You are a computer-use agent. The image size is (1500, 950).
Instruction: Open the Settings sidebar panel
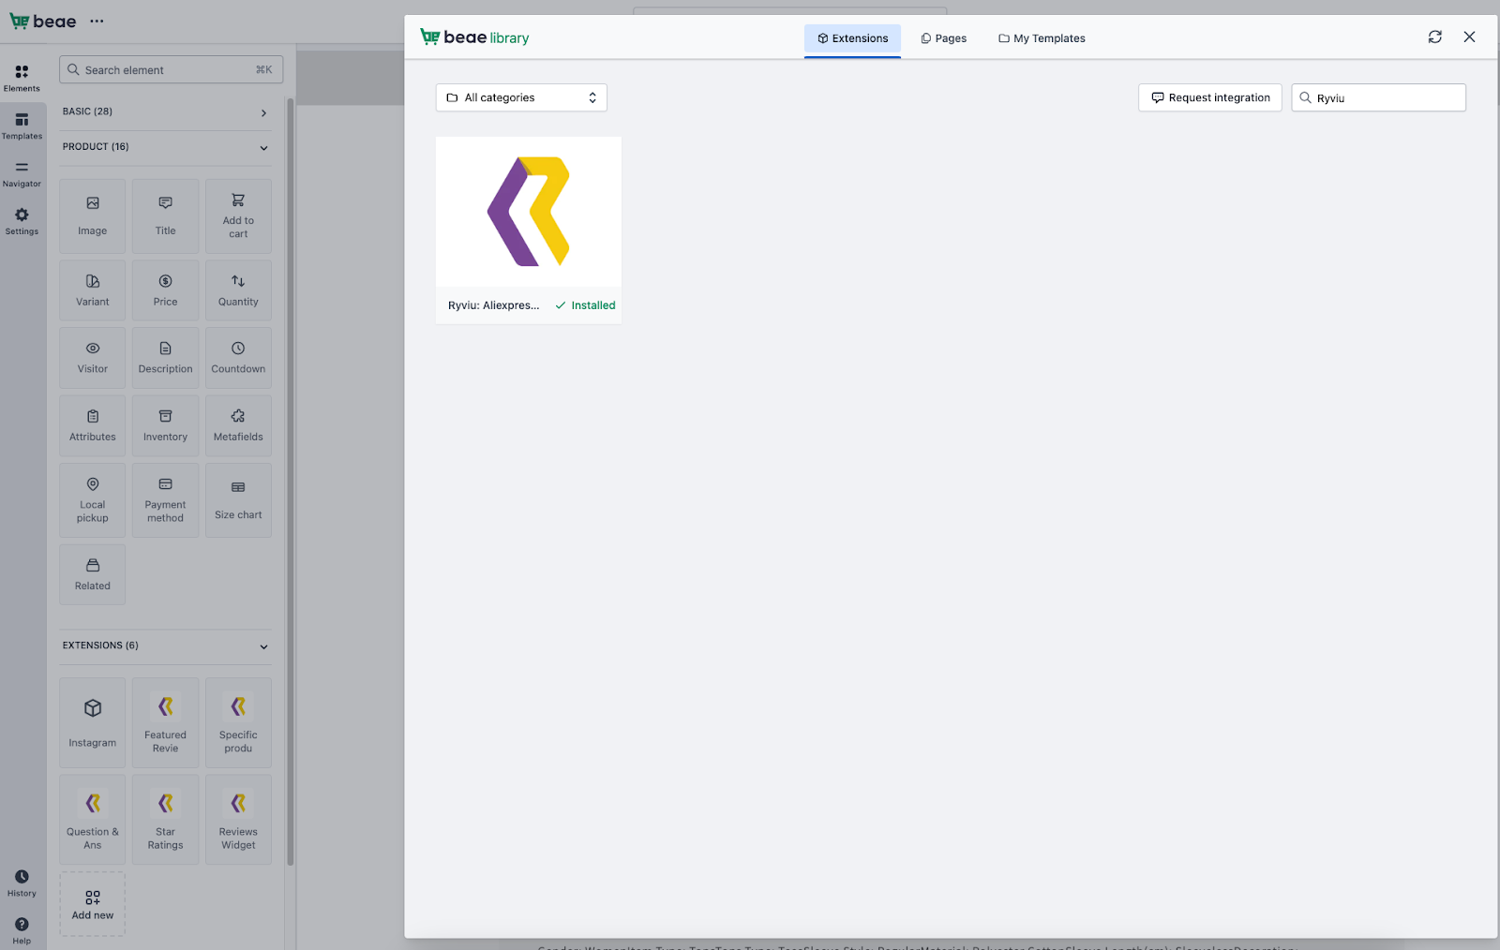click(x=22, y=221)
